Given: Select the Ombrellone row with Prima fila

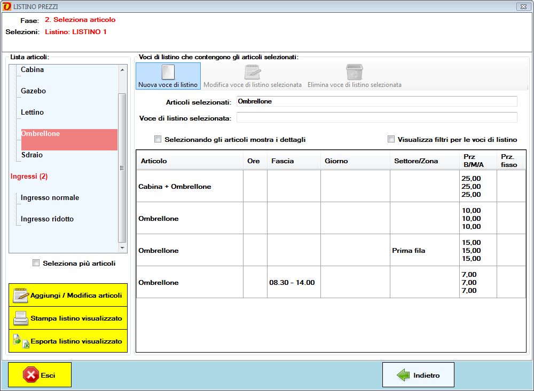Looking at the screenshot, I should (331, 250).
